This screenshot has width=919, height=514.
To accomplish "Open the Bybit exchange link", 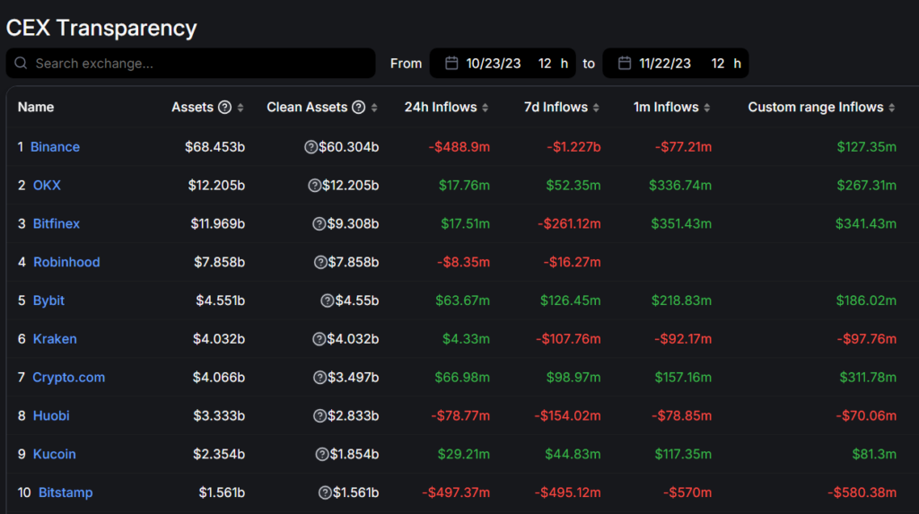I will 48,301.
